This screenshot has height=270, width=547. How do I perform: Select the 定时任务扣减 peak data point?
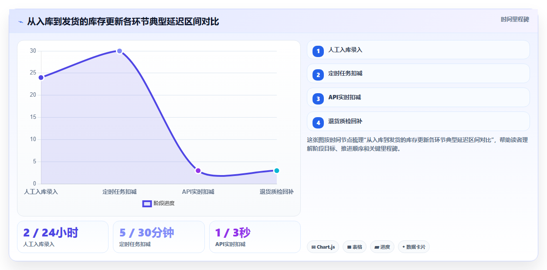[x=119, y=51]
